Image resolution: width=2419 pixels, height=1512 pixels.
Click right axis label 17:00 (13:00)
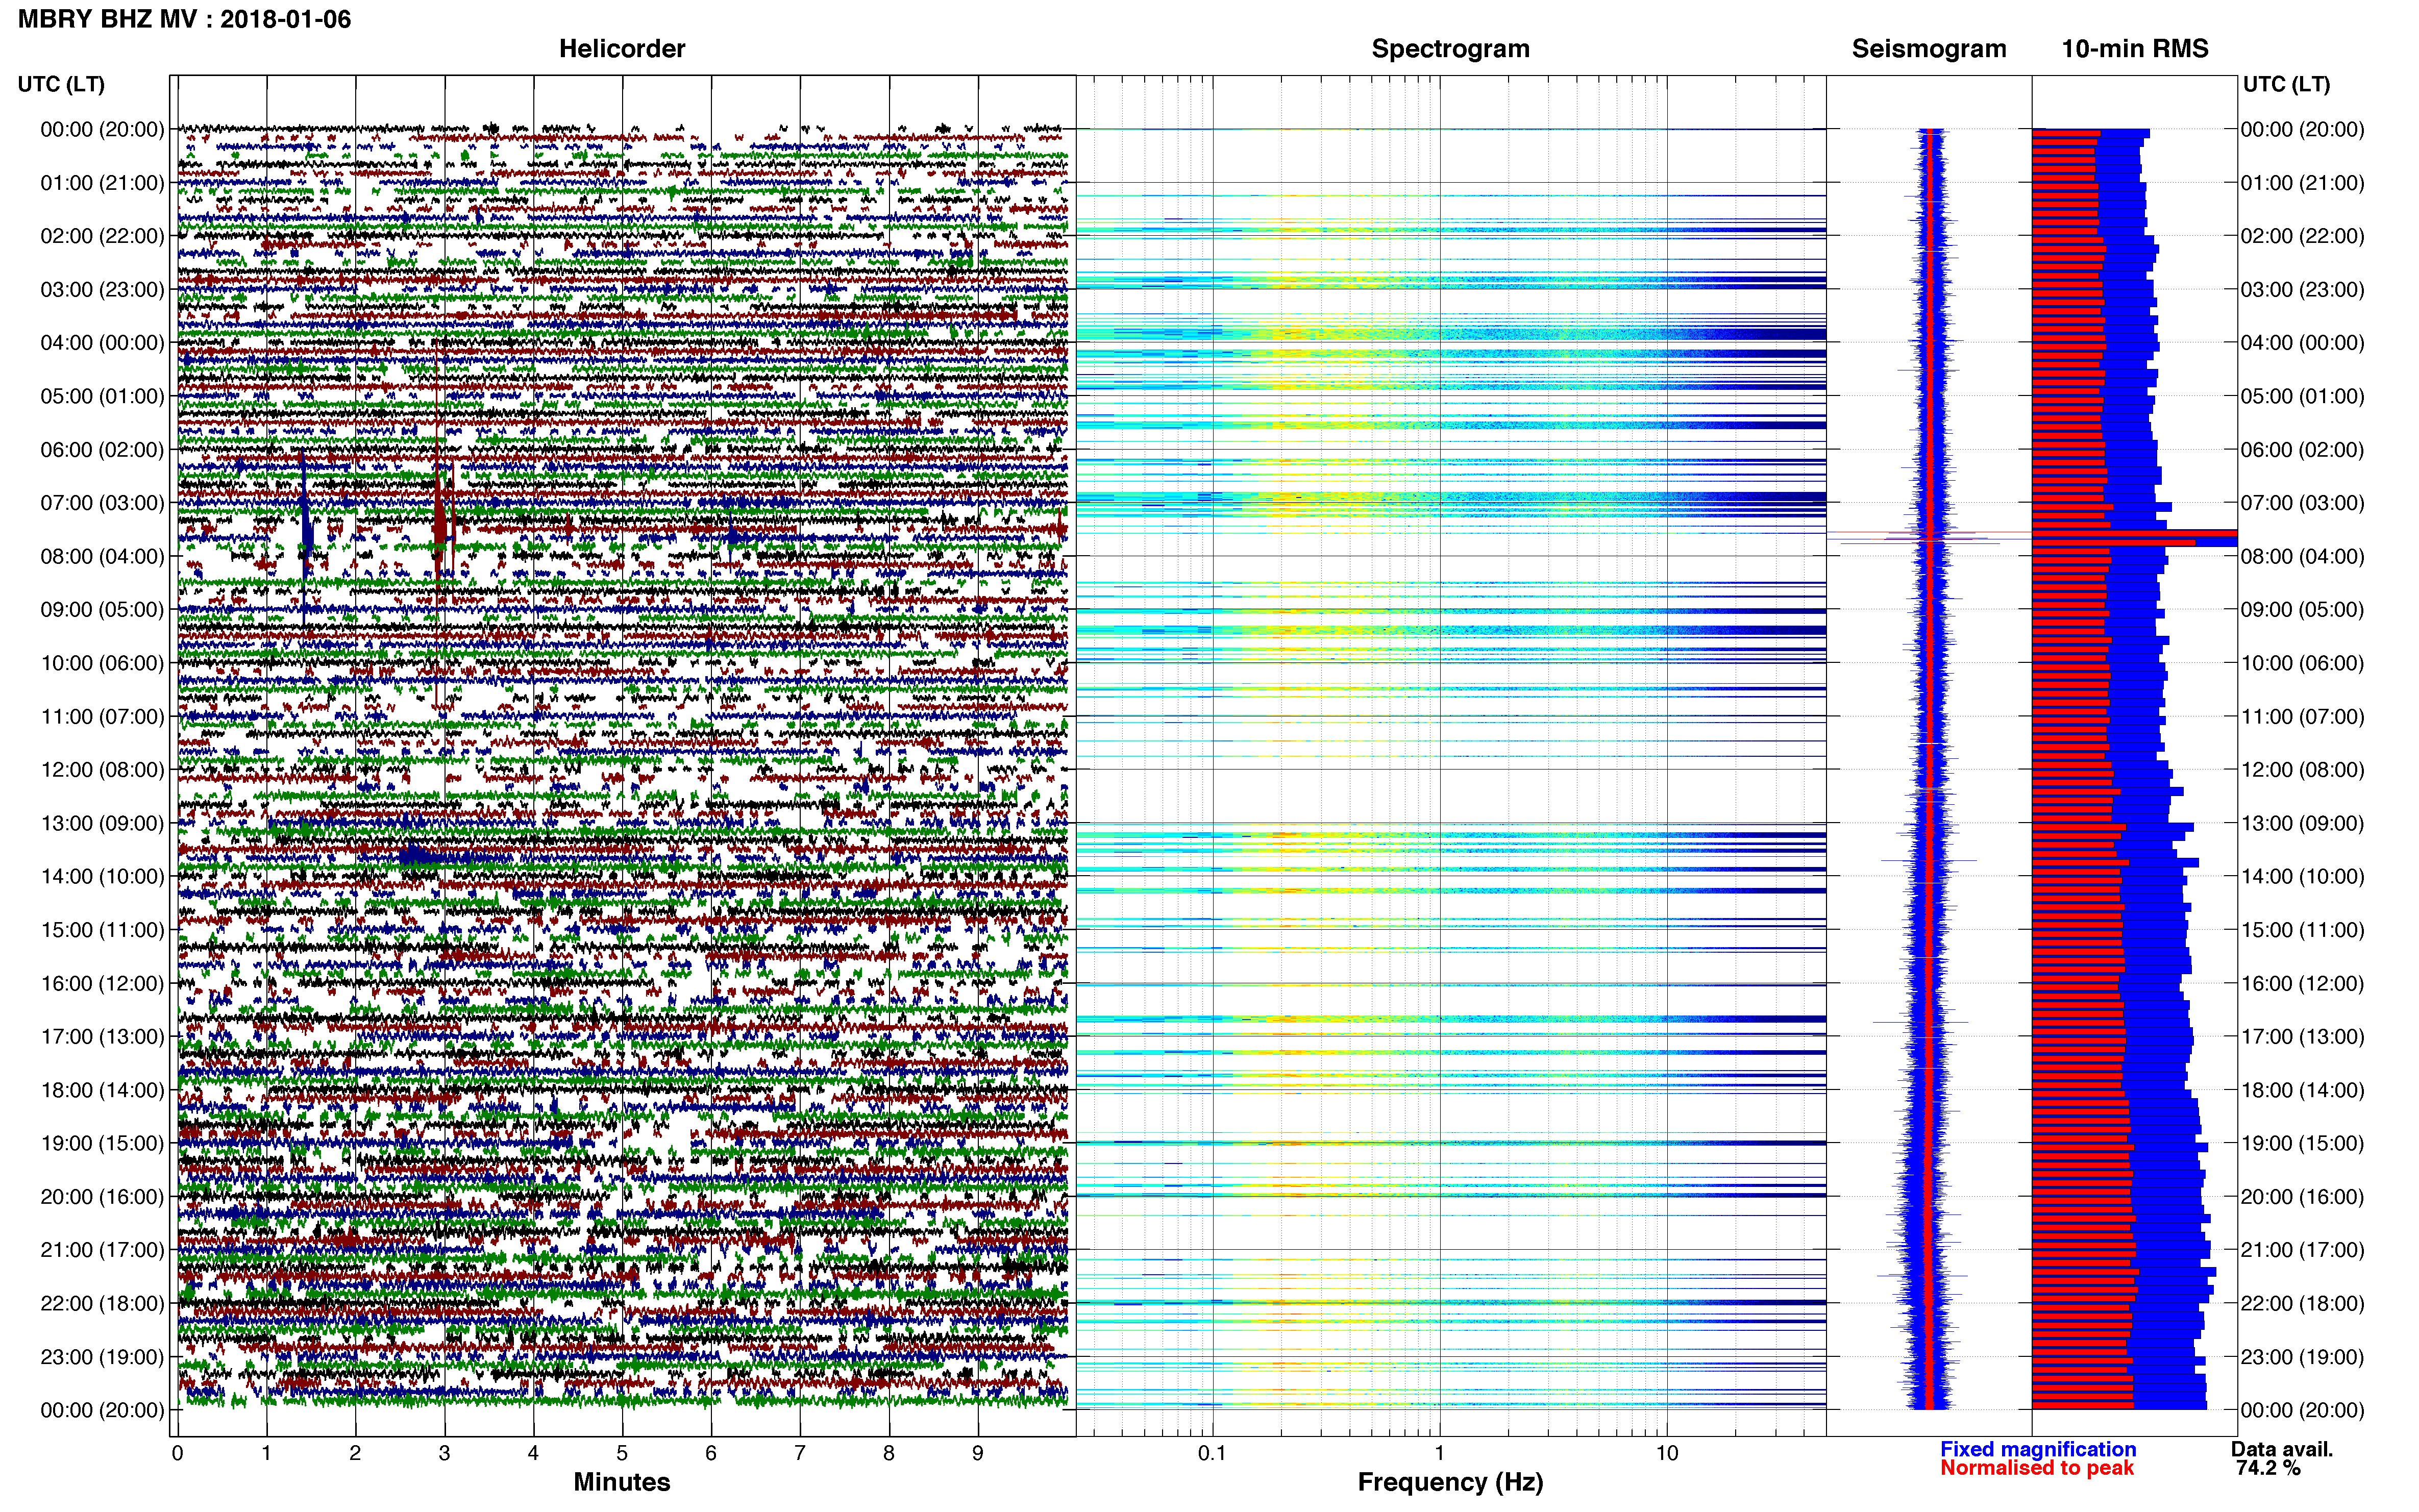2303,1036
